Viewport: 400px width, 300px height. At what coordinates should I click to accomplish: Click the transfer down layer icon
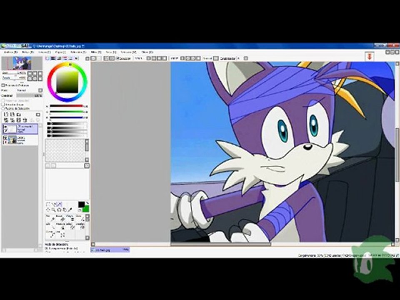pos(6,120)
